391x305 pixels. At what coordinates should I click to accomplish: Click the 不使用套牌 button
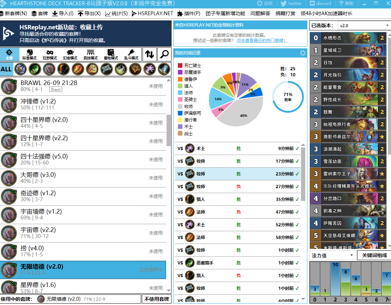coord(157,299)
